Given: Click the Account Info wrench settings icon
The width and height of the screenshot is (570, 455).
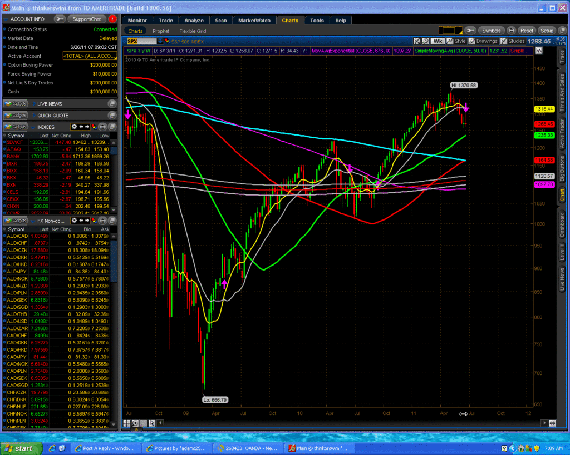Looking at the screenshot, I should (60, 19).
